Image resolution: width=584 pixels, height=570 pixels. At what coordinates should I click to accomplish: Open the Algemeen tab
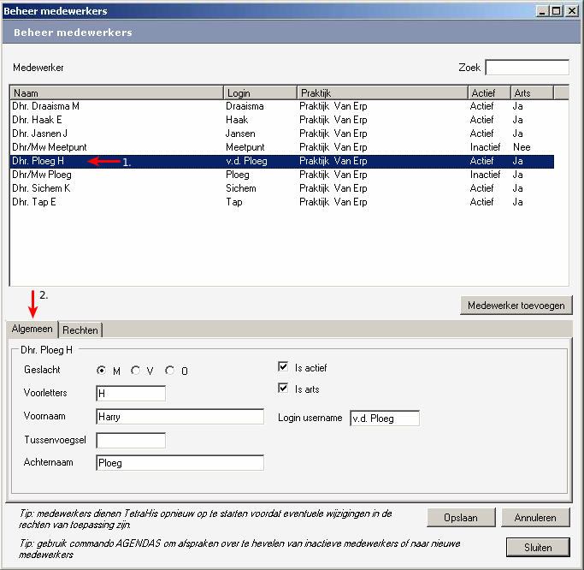click(32, 330)
